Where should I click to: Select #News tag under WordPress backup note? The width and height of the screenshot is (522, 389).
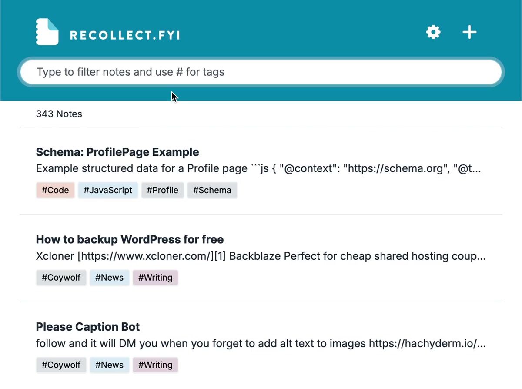click(109, 278)
